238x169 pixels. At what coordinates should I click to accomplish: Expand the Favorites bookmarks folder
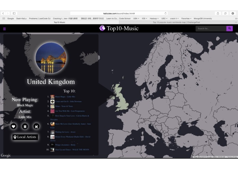tap(186, 18)
